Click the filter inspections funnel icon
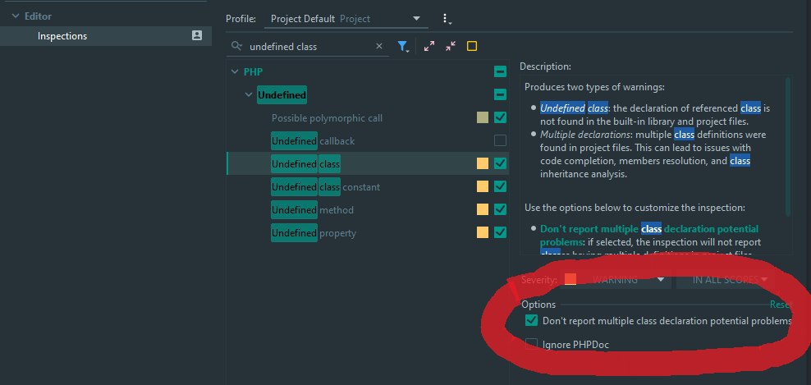Screen dimensions: 811x385 point(403,47)
